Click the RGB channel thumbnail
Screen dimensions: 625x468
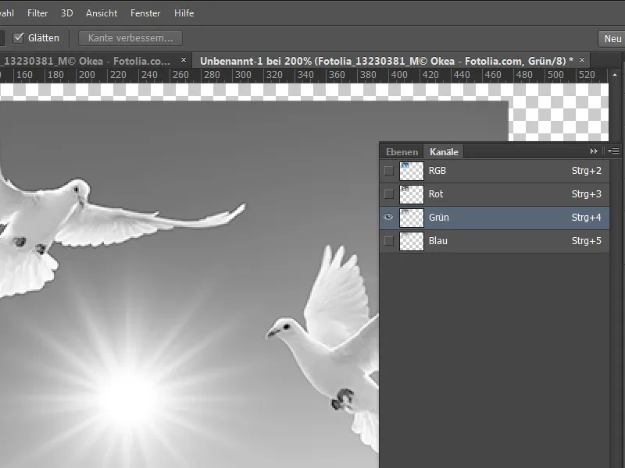pos(412,171)
